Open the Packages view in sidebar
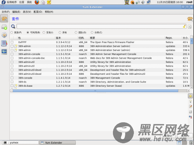Image resolution: width=194 pixels, height=145 pixels. [x=4, y=19]
